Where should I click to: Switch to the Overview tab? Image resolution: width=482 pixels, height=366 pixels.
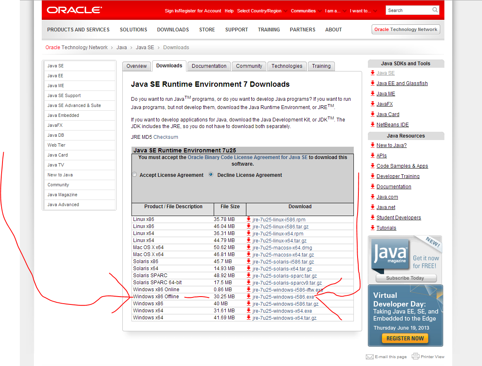pyautogui.click(x=136, y=66)
